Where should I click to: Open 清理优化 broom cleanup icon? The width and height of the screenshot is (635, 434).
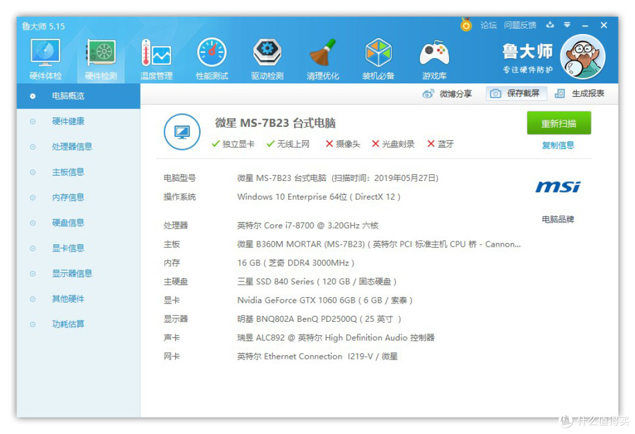323,59
